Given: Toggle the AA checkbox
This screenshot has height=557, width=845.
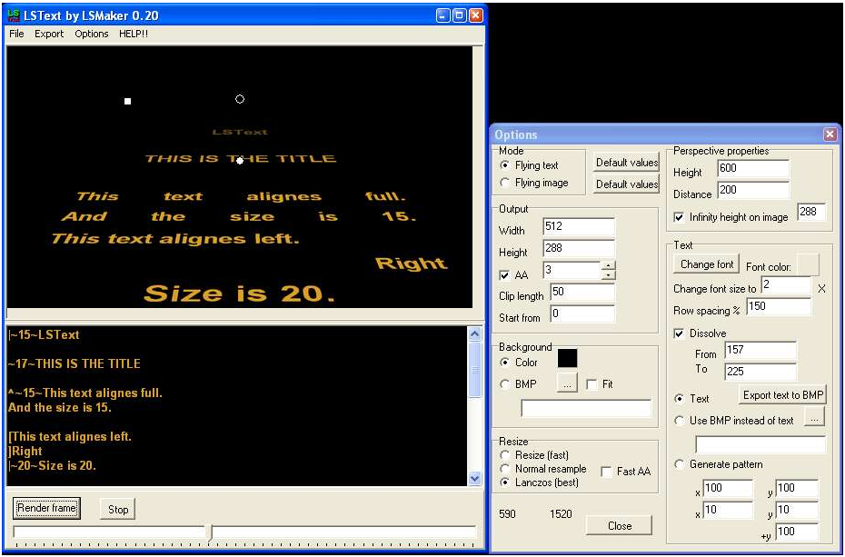Looking at the screenshot, I should (504, 275).
